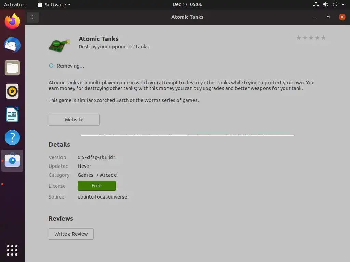Click the Write a Review button

point(71,234)
